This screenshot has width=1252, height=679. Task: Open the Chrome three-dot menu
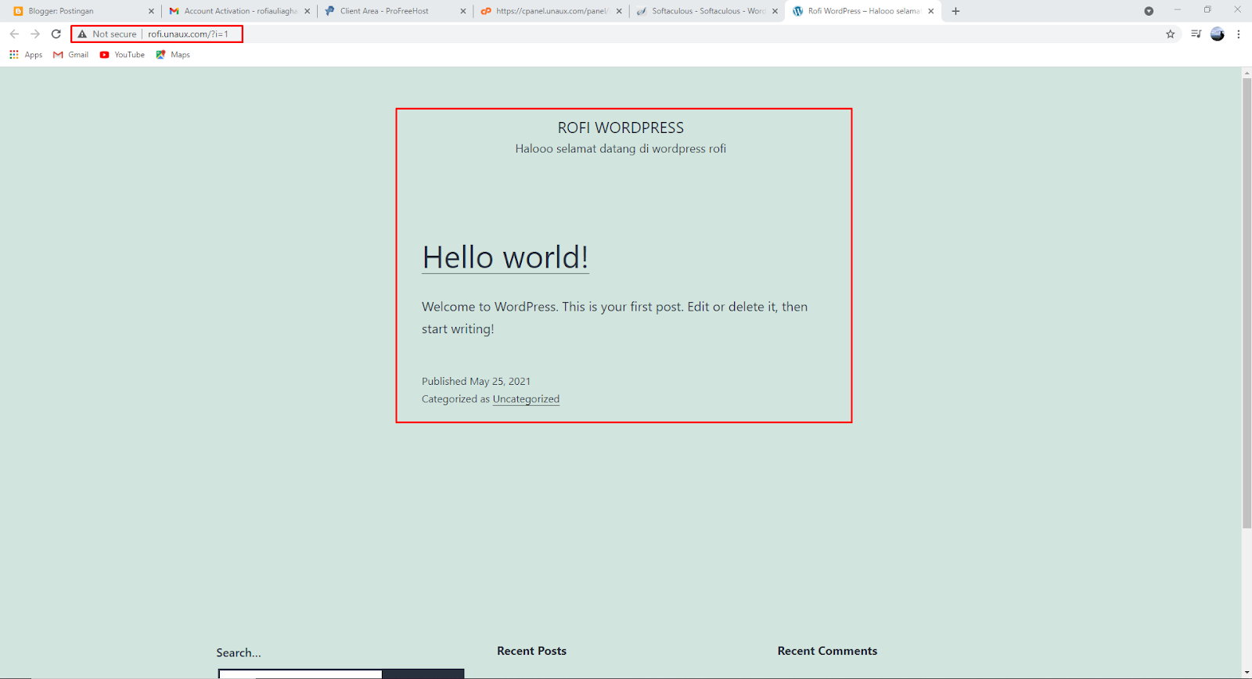(1239, 34)
